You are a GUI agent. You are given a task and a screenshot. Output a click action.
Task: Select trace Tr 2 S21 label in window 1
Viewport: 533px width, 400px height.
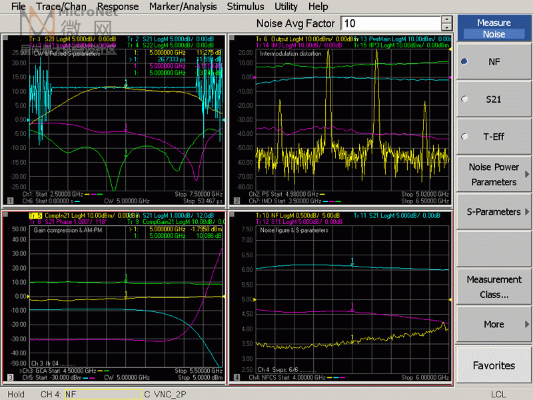(171, 39)
